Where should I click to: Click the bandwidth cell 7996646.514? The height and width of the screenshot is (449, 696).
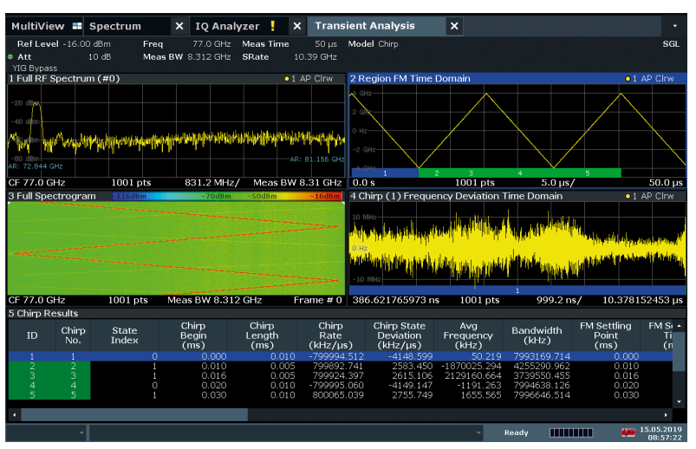pos(542,395)
